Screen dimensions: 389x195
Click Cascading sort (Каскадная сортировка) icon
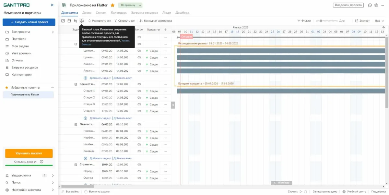pyautogui.click(x=141, y=21)
